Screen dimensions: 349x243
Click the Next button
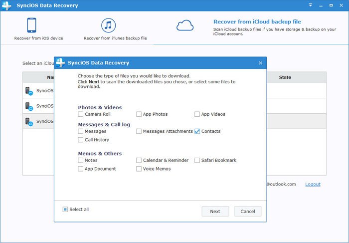215,212
